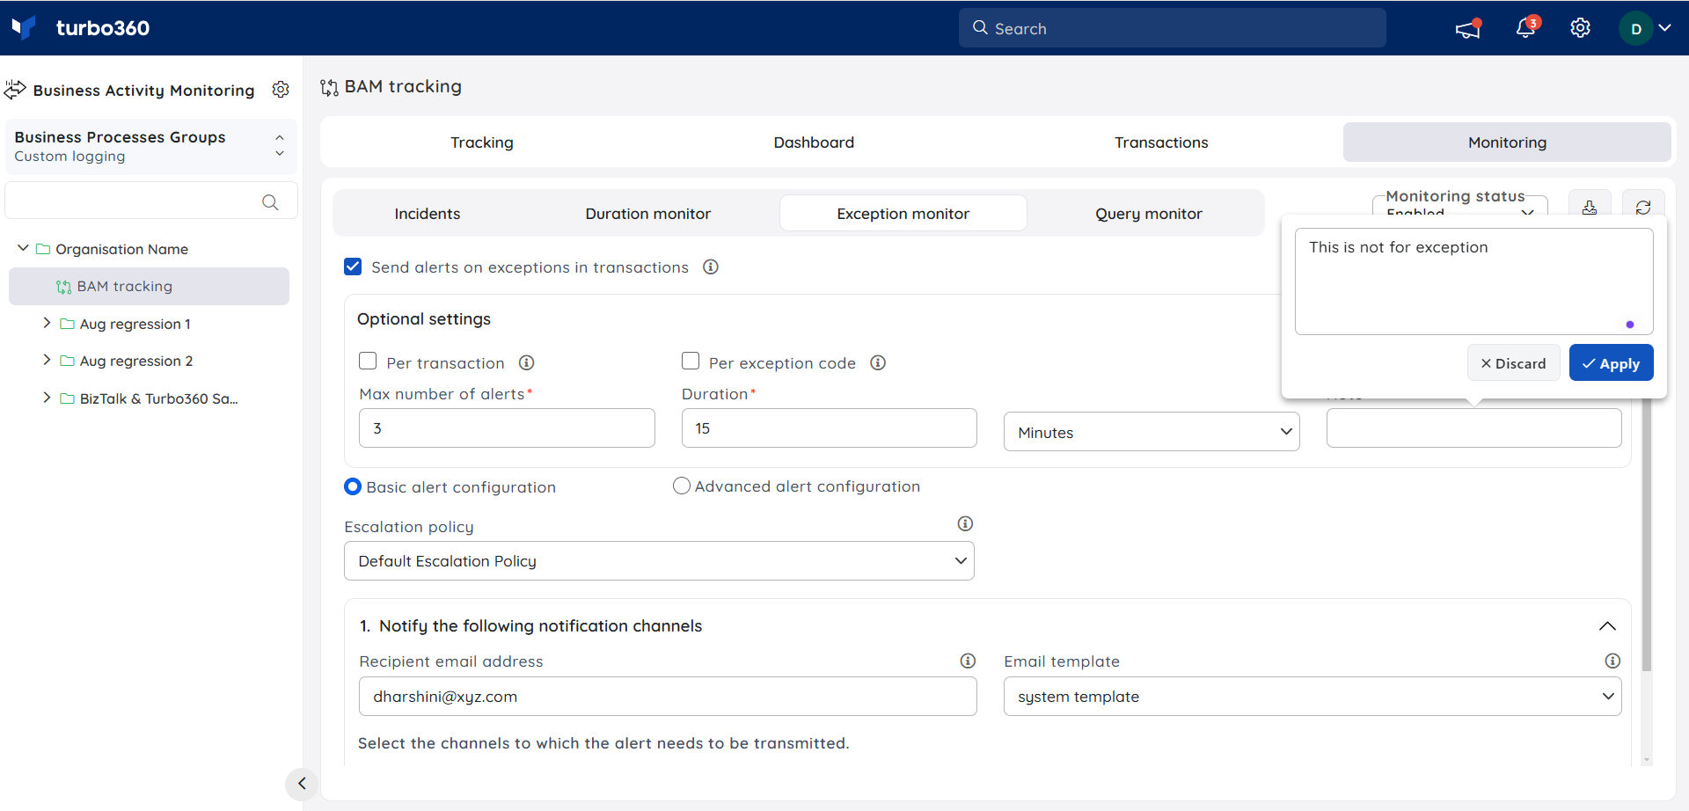Screen dimensions: 1689x811
Task: Open the notifications bell icon
Action: pyautogui.click(x=1526, y=27)
